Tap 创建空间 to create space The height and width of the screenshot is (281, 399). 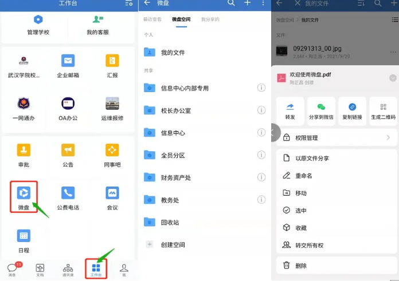pos(173,244)
